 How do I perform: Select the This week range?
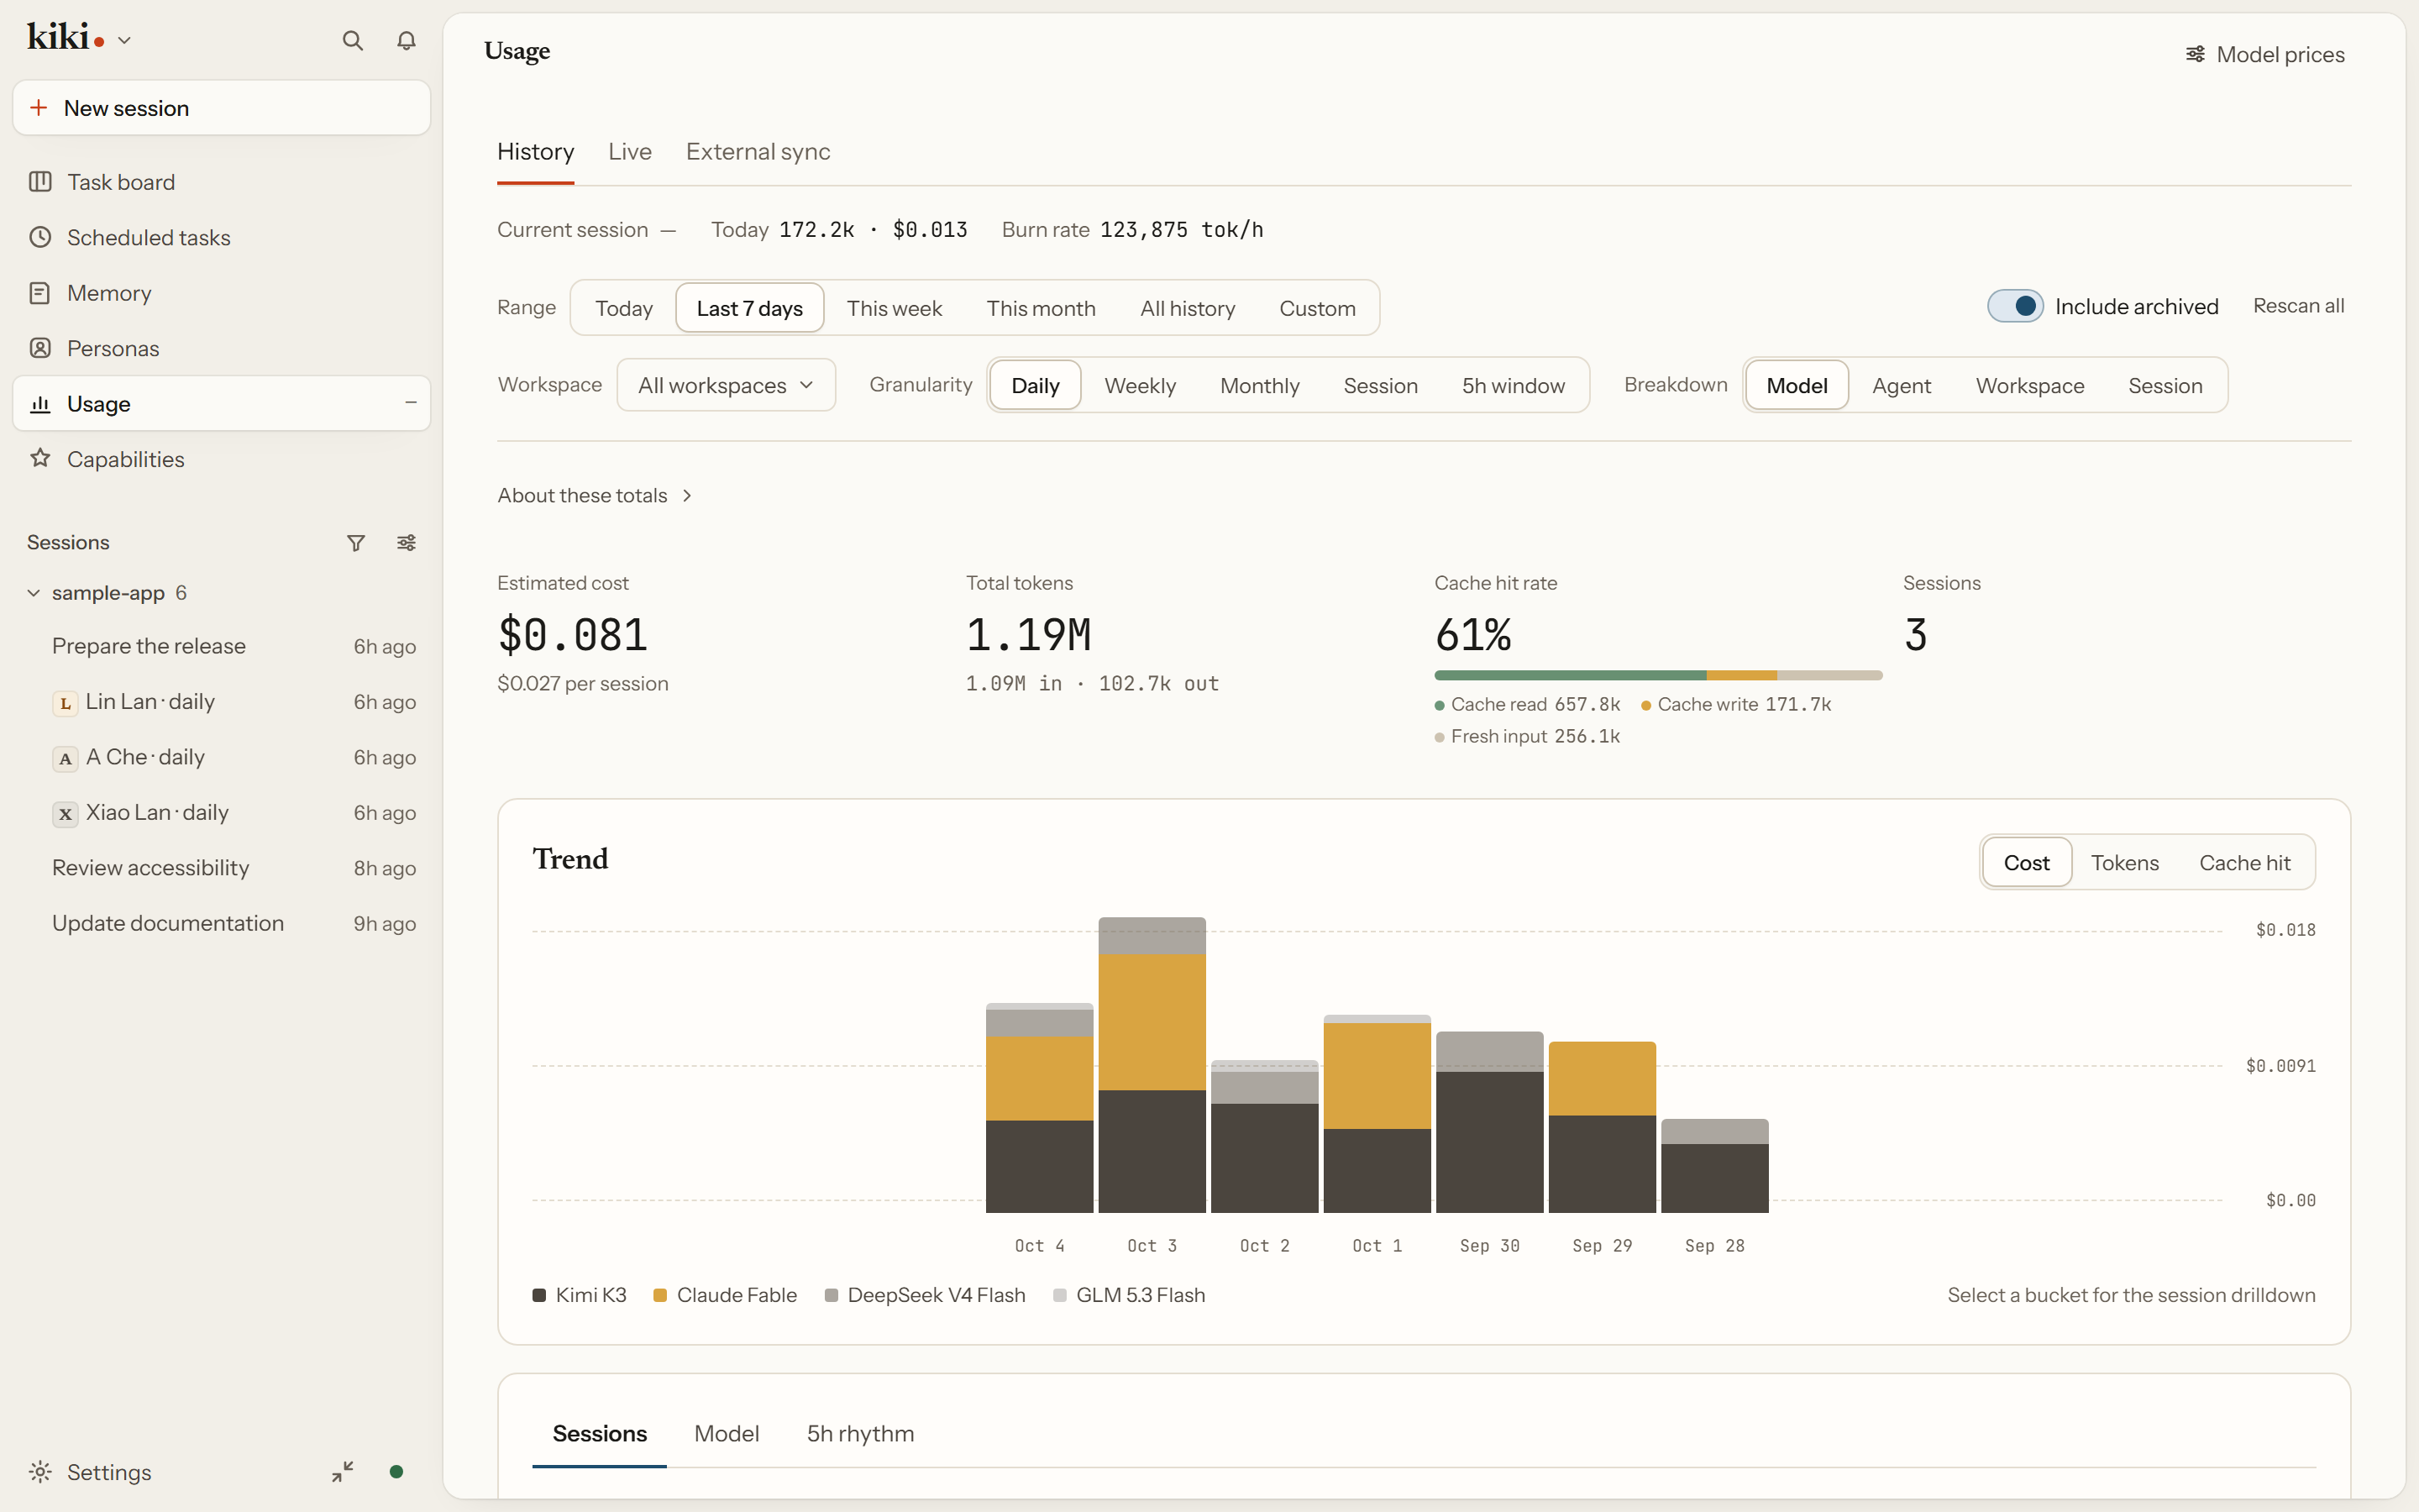pyautogui.click(x=894, y=308)
